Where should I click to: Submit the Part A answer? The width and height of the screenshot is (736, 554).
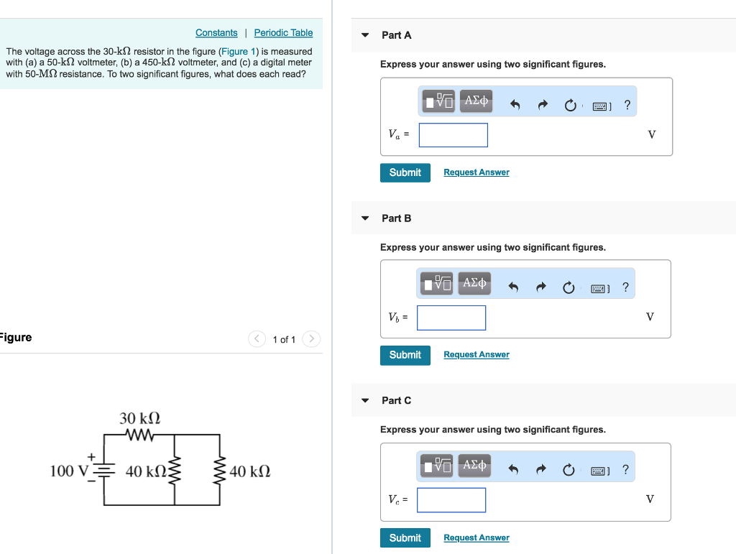tap(405, 172)
